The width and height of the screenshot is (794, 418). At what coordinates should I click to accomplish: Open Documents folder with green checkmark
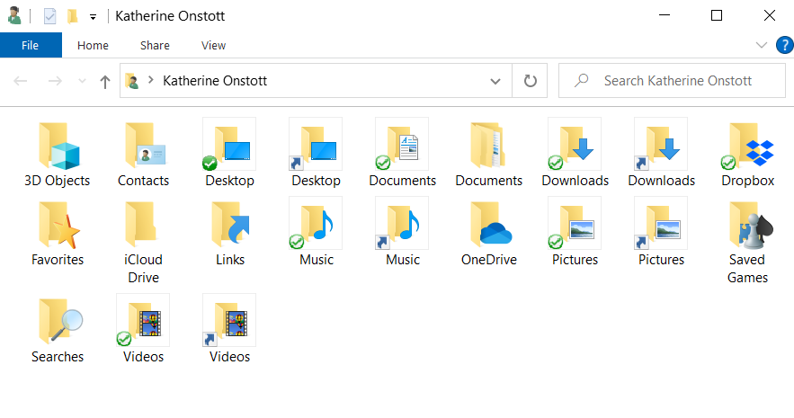402,155
